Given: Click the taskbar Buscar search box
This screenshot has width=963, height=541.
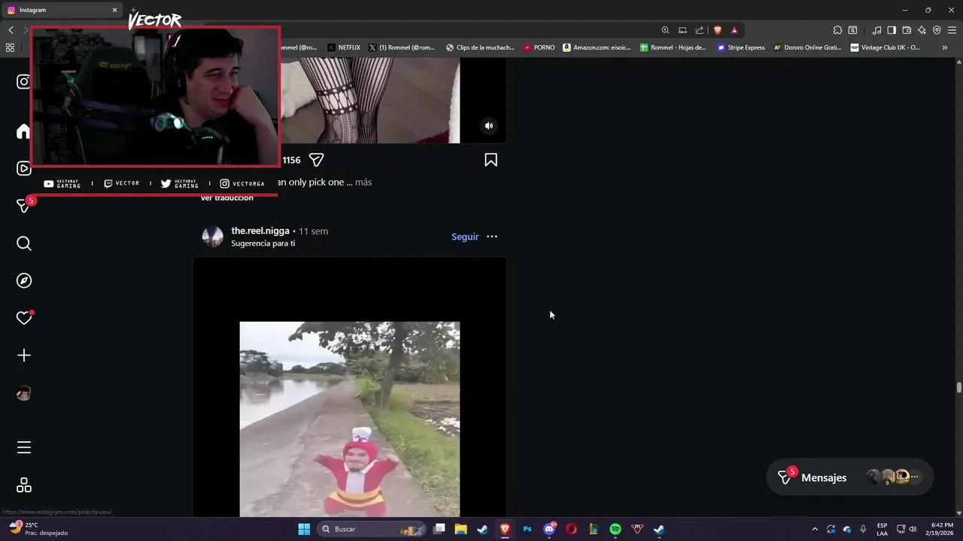Looking at the screenshot, I should pos(372,529).
